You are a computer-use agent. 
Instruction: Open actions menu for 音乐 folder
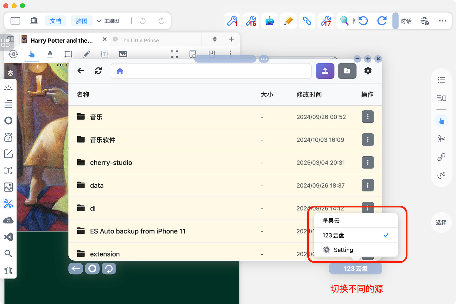pos(368,117)
